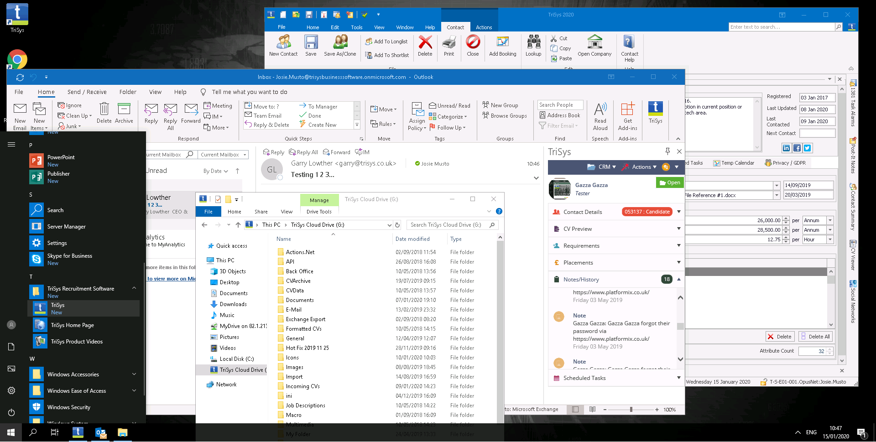Click Get Add-ins icon in Outlook
The image size is (876, 442).
pos(628,116)
